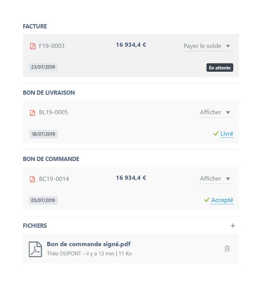Click the green checkmark next to Accepté
The height and width of the screenshot is (286, 262).
pyautogui.click(x=207, y=200)
